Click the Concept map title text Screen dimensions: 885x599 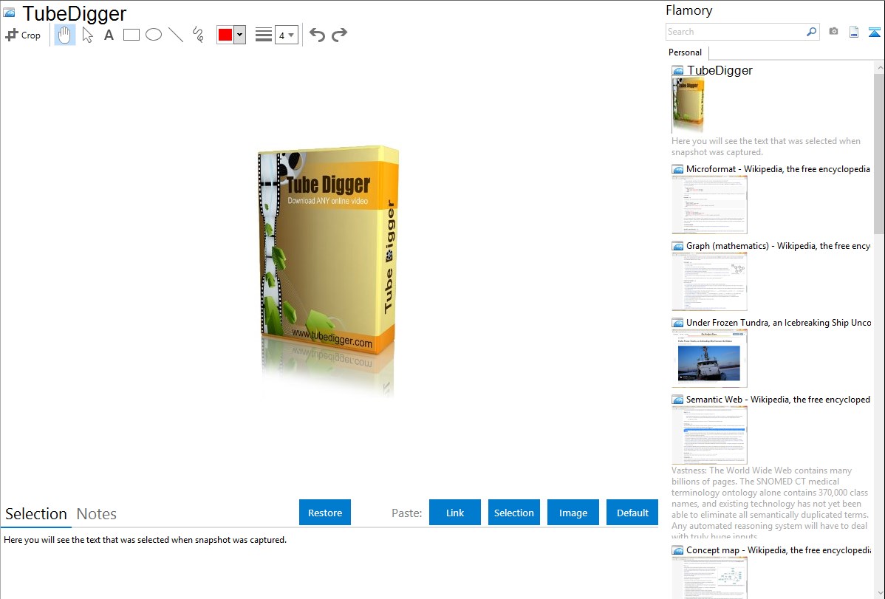779,550
